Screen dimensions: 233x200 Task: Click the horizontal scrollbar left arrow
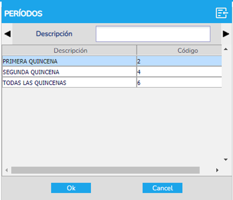pyautogui.click(x=6, y=170)
